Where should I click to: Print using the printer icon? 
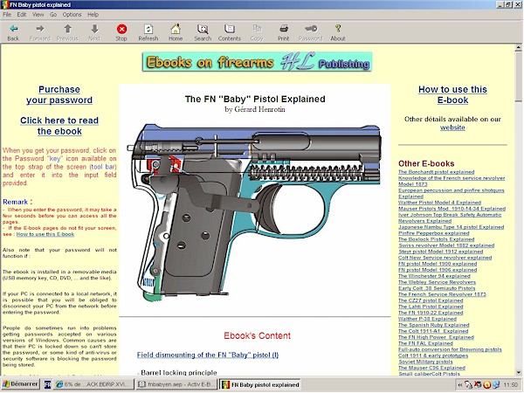click(283, 29)
